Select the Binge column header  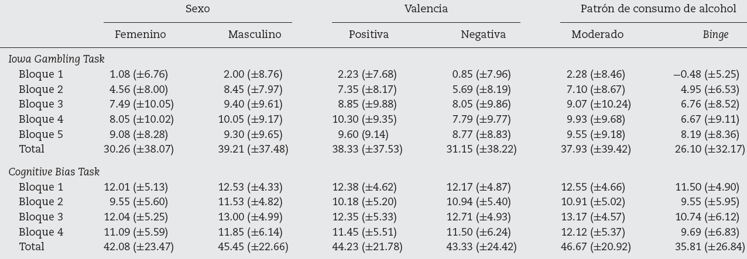pos(715,34)
